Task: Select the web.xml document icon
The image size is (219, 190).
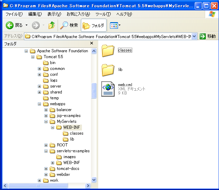Action: tap(108, 89)
